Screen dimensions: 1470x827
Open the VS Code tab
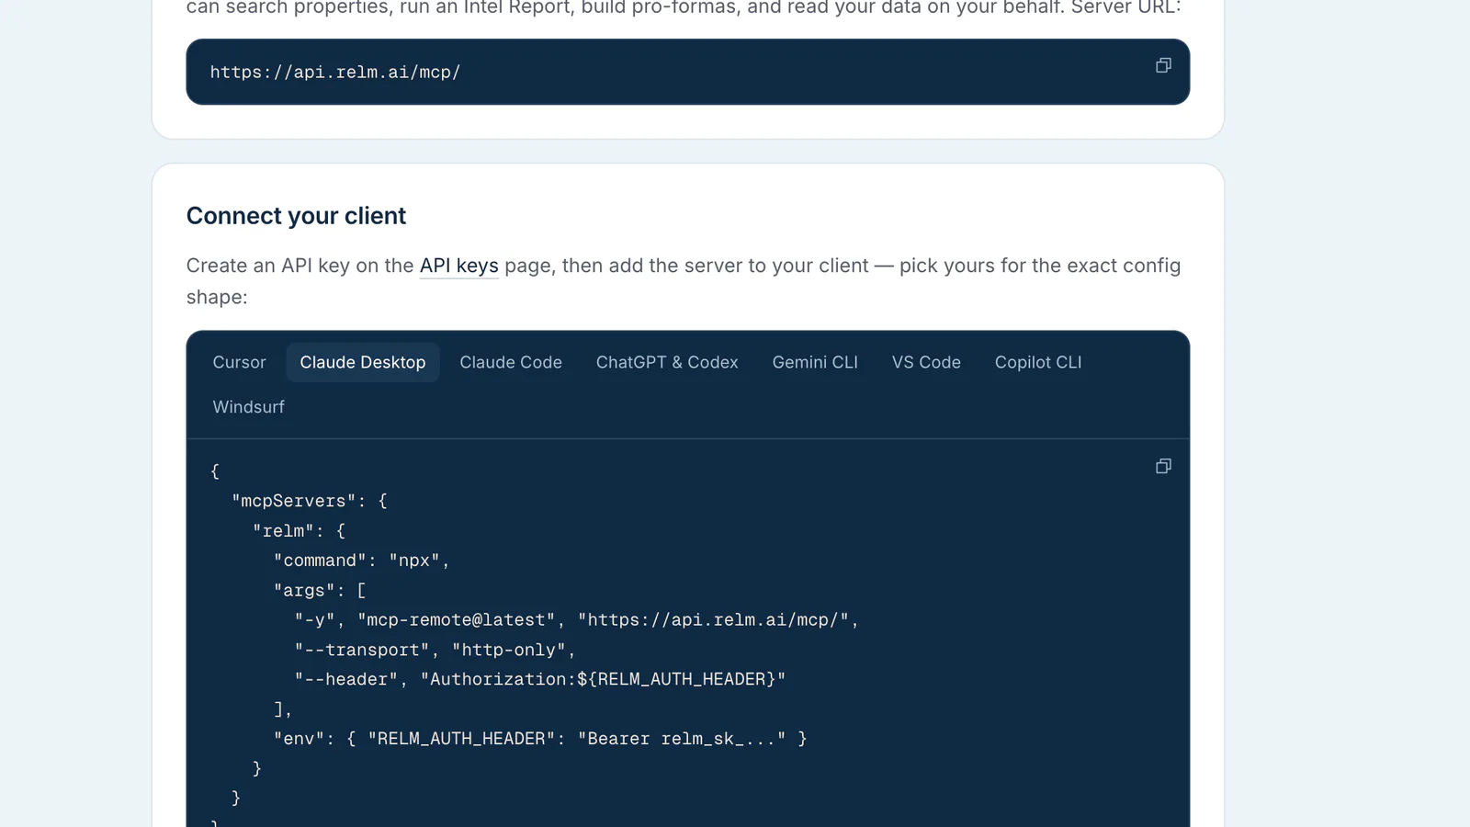tap(926, 362)
